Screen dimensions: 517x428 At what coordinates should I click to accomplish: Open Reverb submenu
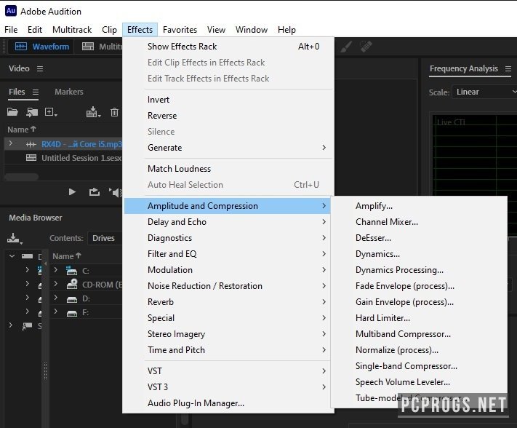tap(228, 302)
